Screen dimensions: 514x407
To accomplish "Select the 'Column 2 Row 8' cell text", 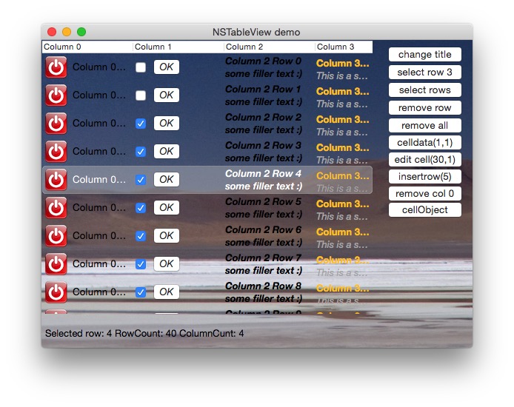I will (x=263, y=286).
